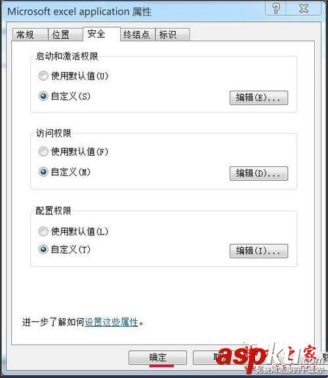
Task: Switch to the 常规 tab
Action: pos(30,35)
